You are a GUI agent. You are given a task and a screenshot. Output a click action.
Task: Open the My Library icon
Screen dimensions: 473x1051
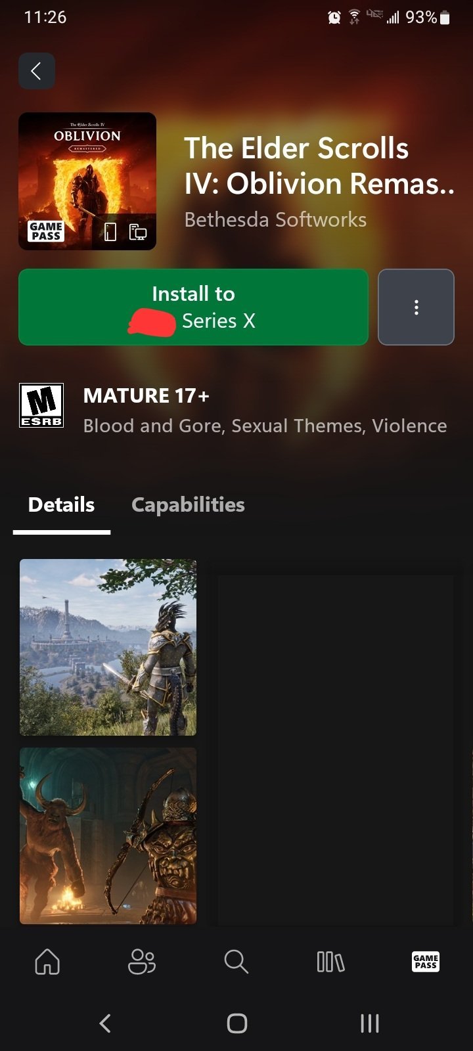pos(330,962)
